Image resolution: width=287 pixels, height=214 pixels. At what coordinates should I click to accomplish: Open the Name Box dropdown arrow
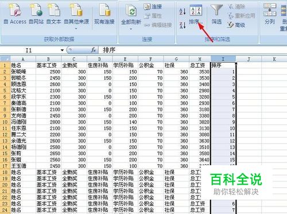pyautogui.click(x=62, y=50)
